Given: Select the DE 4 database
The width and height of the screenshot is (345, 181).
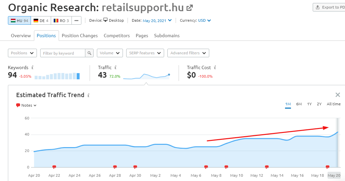Looking at the screenshot, I should click(x=41, y=20).
